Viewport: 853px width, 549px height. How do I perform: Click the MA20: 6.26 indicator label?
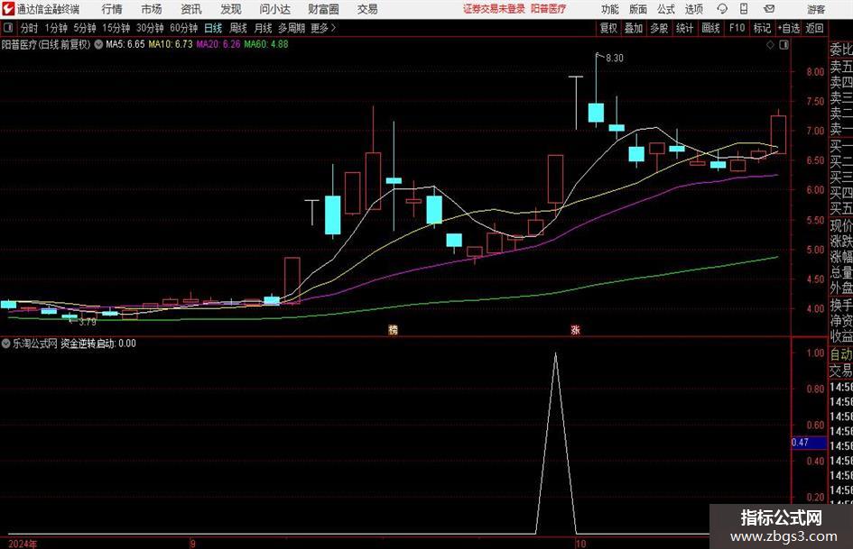tap(218, 44)
